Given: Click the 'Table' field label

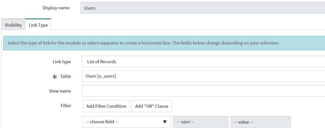Looking at the screenshot, I should click(x=65, y=76).
